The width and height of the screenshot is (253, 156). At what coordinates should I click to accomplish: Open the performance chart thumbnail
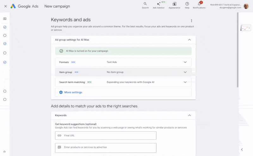tap(246, 28)
